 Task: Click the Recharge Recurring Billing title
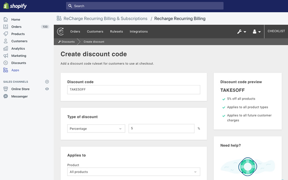pyautogui.click(x=180, y=19)
